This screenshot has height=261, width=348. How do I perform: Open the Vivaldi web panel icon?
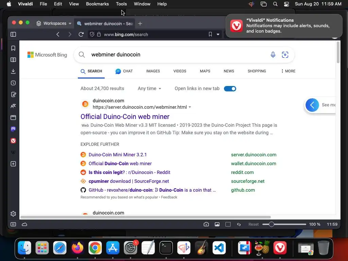[13, 141]
